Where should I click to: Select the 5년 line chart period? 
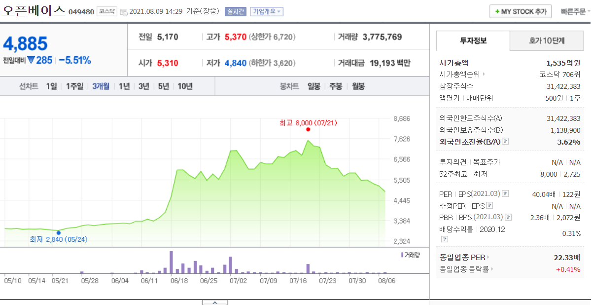(164, 86)
